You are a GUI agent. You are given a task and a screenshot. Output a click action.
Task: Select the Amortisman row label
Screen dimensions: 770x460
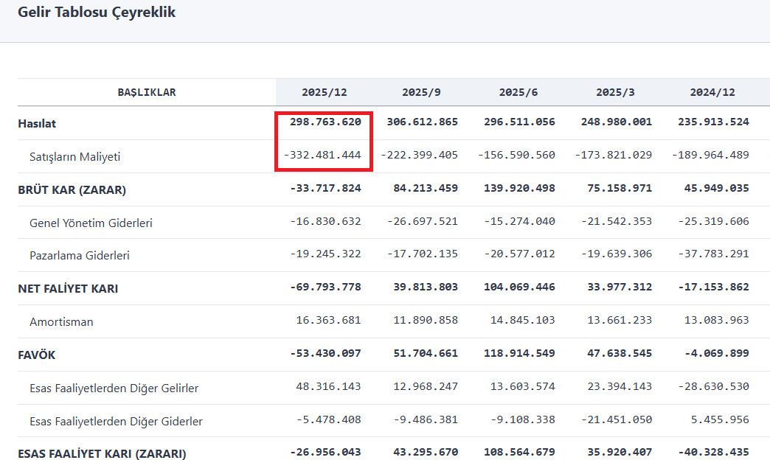[x=61, y=322]
